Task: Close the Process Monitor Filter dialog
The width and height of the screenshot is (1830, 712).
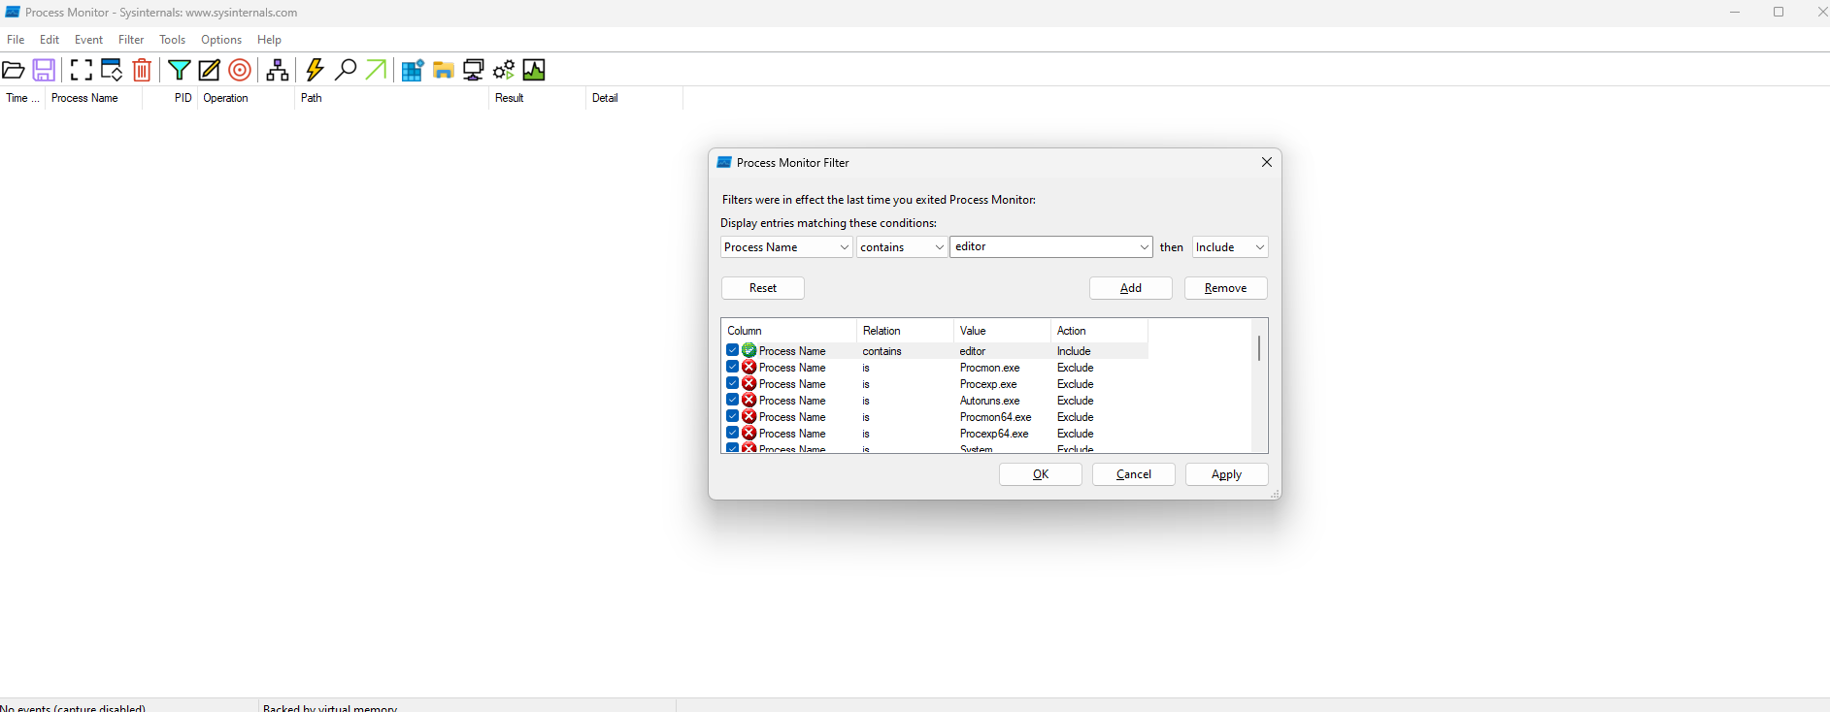Action: [x=1267, y=162]
